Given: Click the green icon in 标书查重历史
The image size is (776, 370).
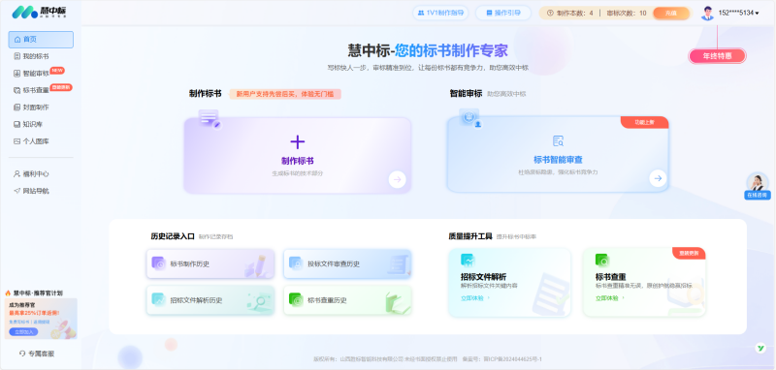Looking at the screenshot, I should coord(296,299).
